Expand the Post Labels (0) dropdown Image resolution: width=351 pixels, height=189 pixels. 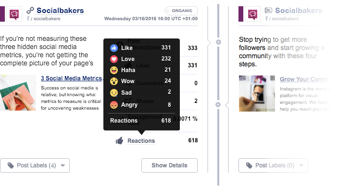tap(273, 165)
